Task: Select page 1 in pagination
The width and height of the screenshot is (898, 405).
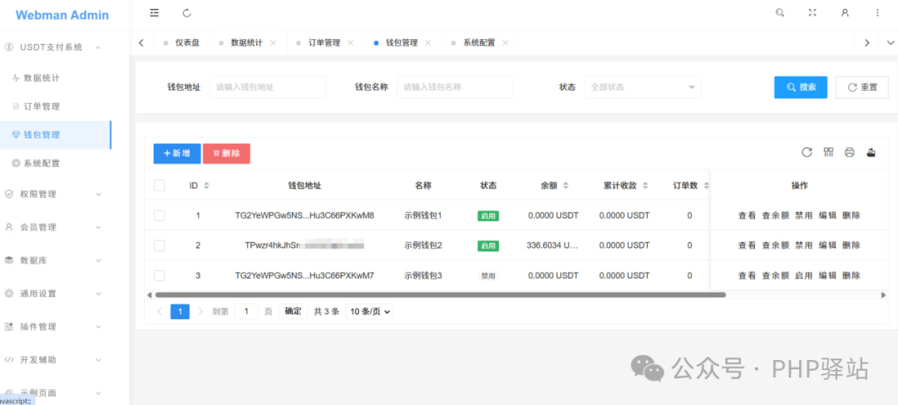Action: 180,312
